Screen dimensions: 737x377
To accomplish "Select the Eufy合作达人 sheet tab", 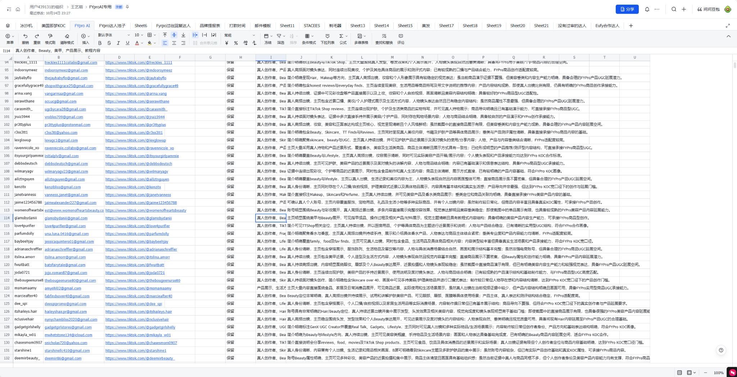I will (x=607, y=26).
